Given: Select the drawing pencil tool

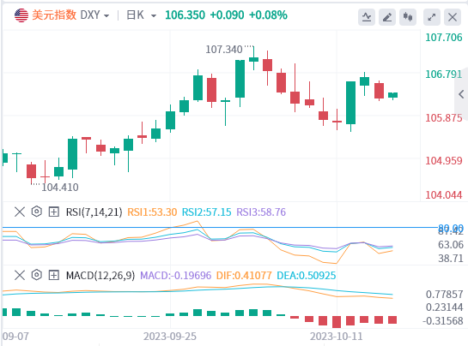Looking at the screenshot, I should tap(387, 17).
